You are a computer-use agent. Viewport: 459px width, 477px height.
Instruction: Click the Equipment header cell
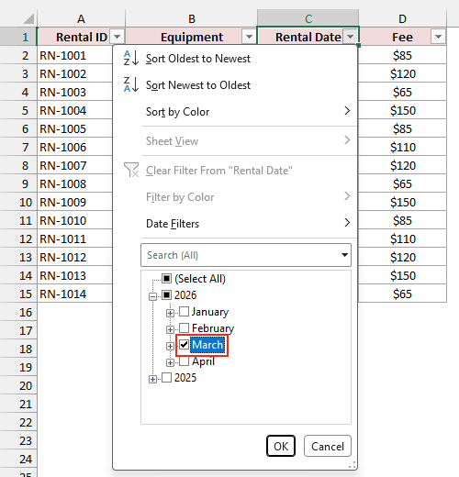[x=191, y=37]
